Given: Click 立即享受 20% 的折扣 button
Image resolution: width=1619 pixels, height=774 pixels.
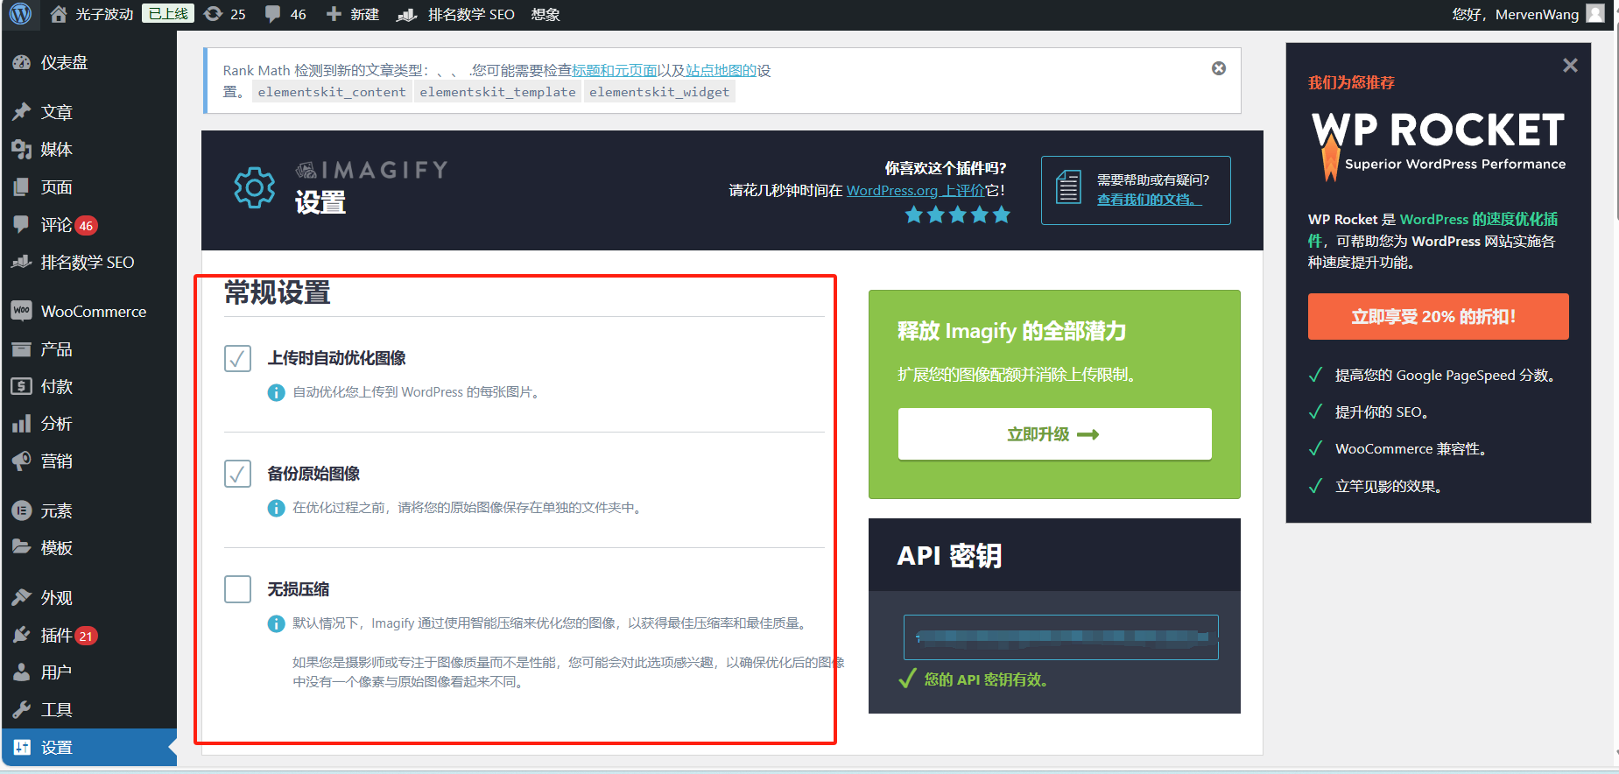Looking at the screenshot, I should point(1437,317).
